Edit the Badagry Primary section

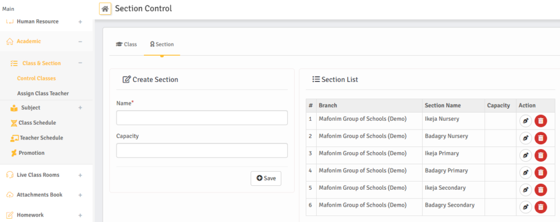[526, 172]
